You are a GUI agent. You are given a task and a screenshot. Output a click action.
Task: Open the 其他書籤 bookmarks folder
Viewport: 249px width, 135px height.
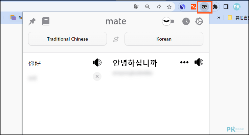pos(238,18)
